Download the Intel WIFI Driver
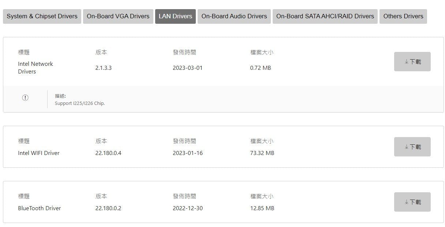Image resolution: width=445 pixels, height=227 pixels. click(412, 147)
